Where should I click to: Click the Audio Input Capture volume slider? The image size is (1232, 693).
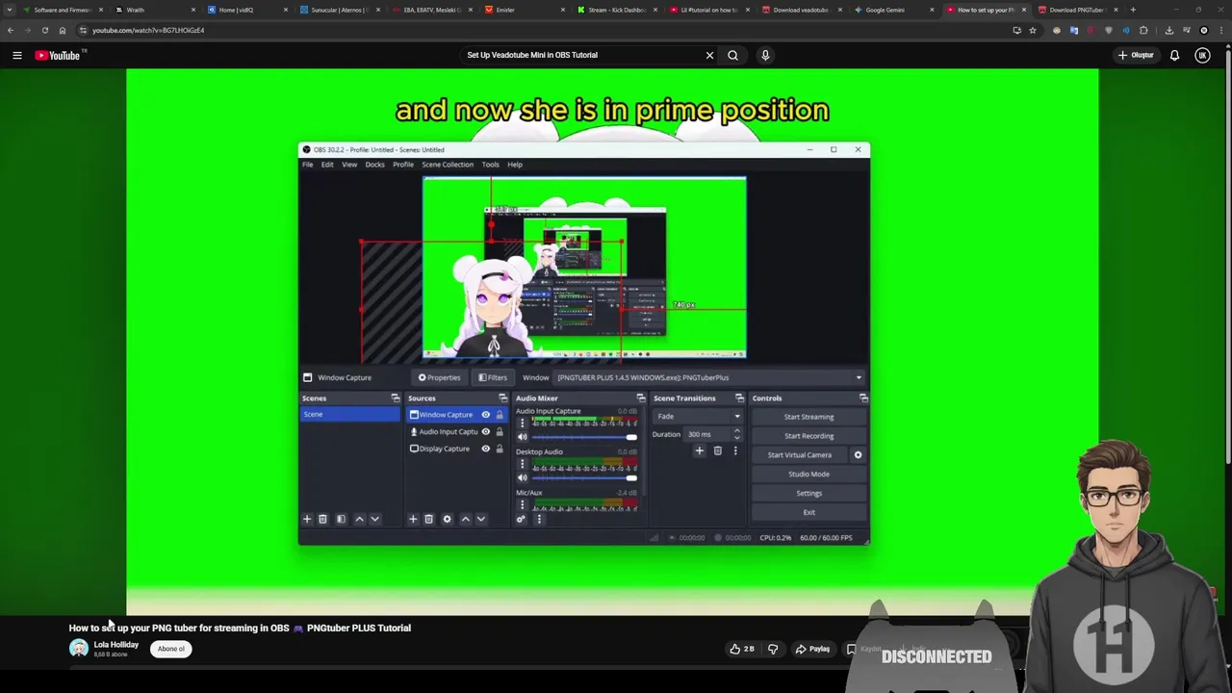(x=584, y=437)
